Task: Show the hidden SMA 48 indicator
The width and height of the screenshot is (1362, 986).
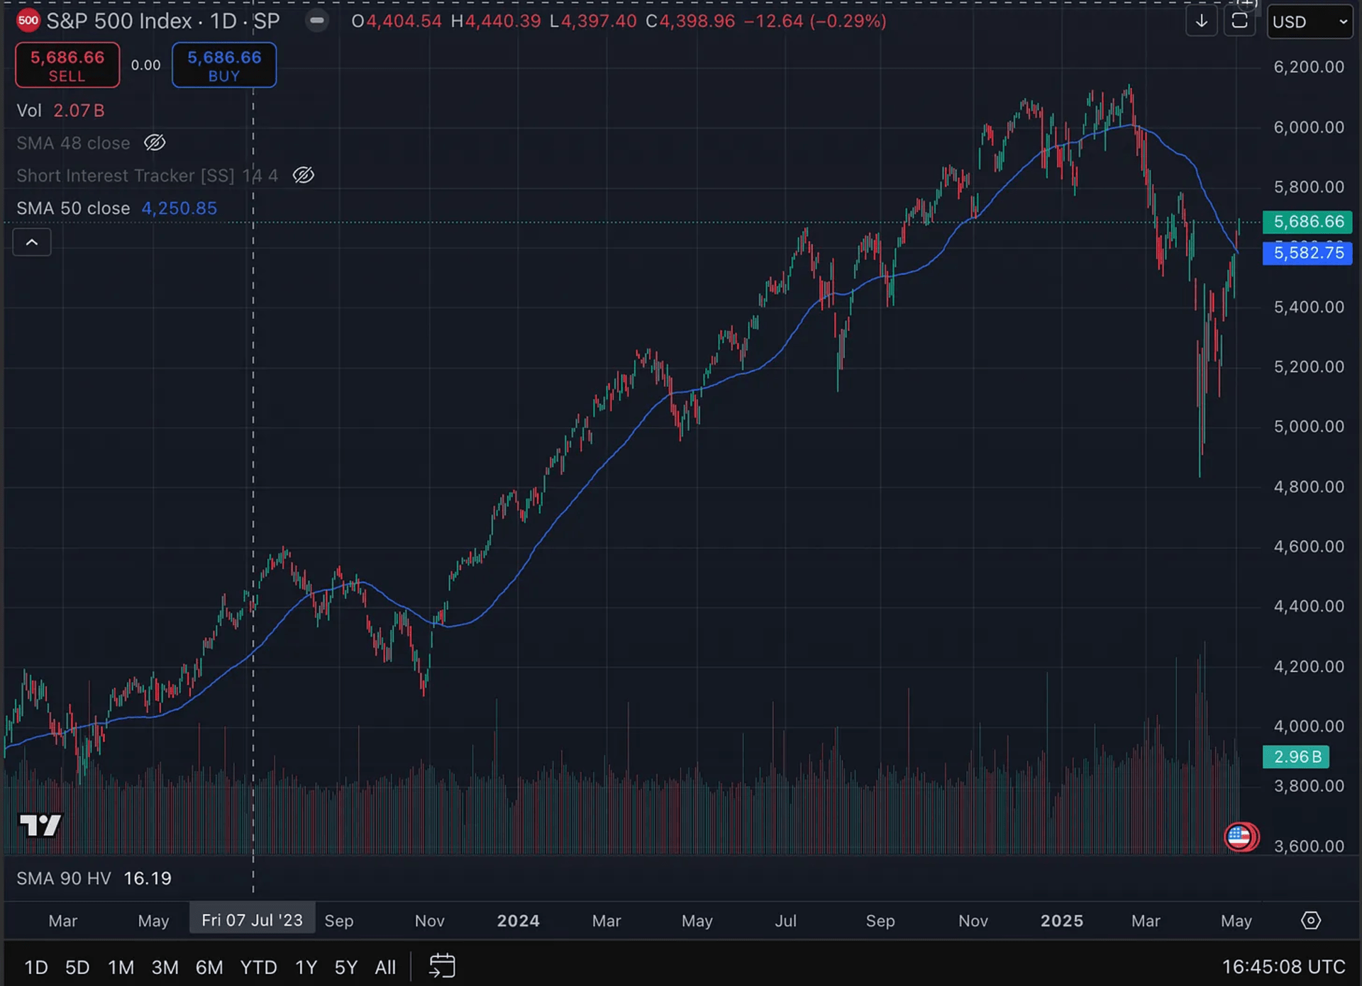Action: (155, 143)
